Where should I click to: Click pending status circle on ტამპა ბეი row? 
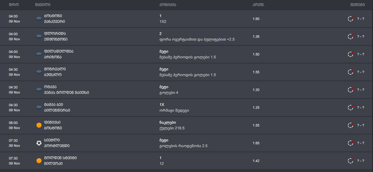[351, 107]
